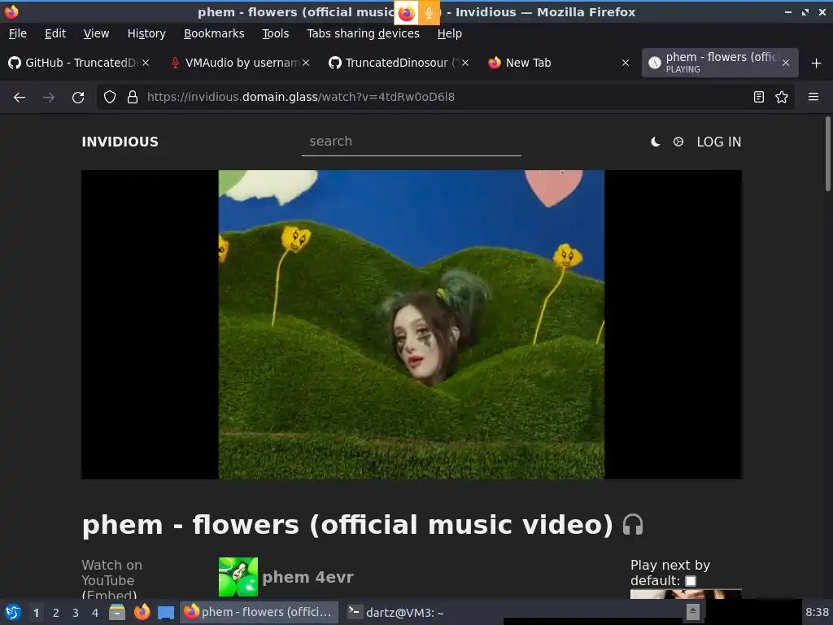Click the microphone sharing indicator icon
Image resolution: width=833 pixels, height=625 pixels.
[x=429, y=13]
